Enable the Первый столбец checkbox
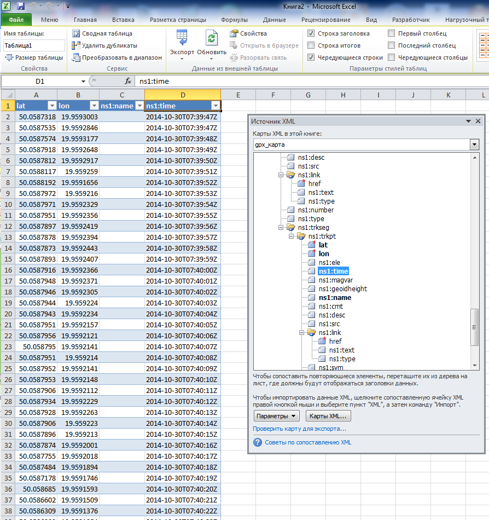 pyautogui.click(x=392, y=33)
